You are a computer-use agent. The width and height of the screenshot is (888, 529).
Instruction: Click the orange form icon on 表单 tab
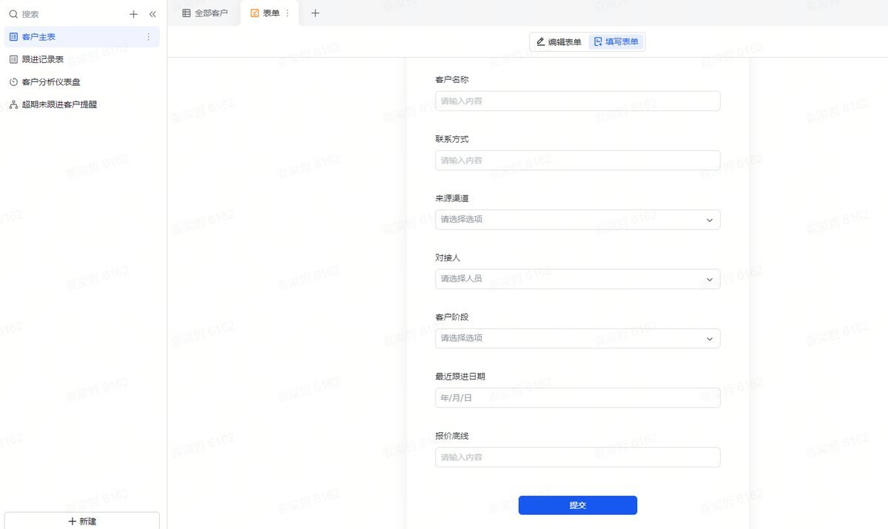coord(255,13)
